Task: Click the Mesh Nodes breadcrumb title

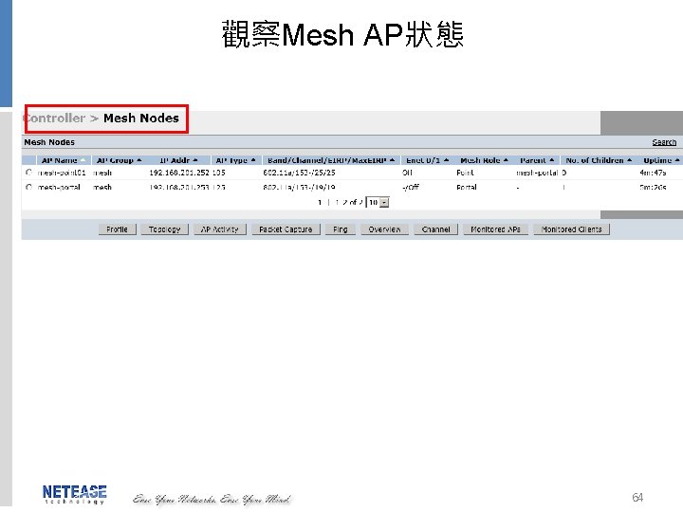Action: (x=141, y=118)
